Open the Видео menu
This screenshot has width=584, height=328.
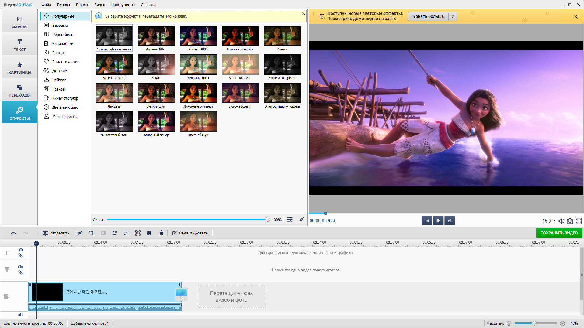pyautogui.click(x=100, y=5)
